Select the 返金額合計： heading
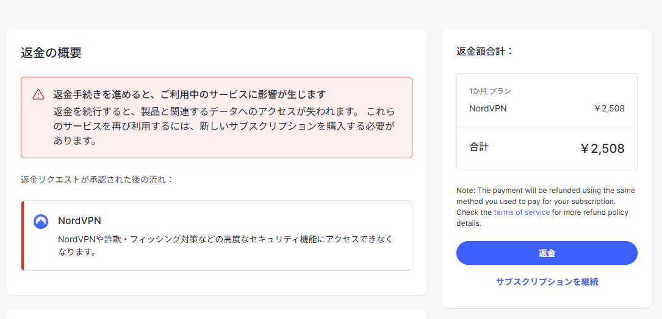The image size is (662, 319). [x=484, y=51]
